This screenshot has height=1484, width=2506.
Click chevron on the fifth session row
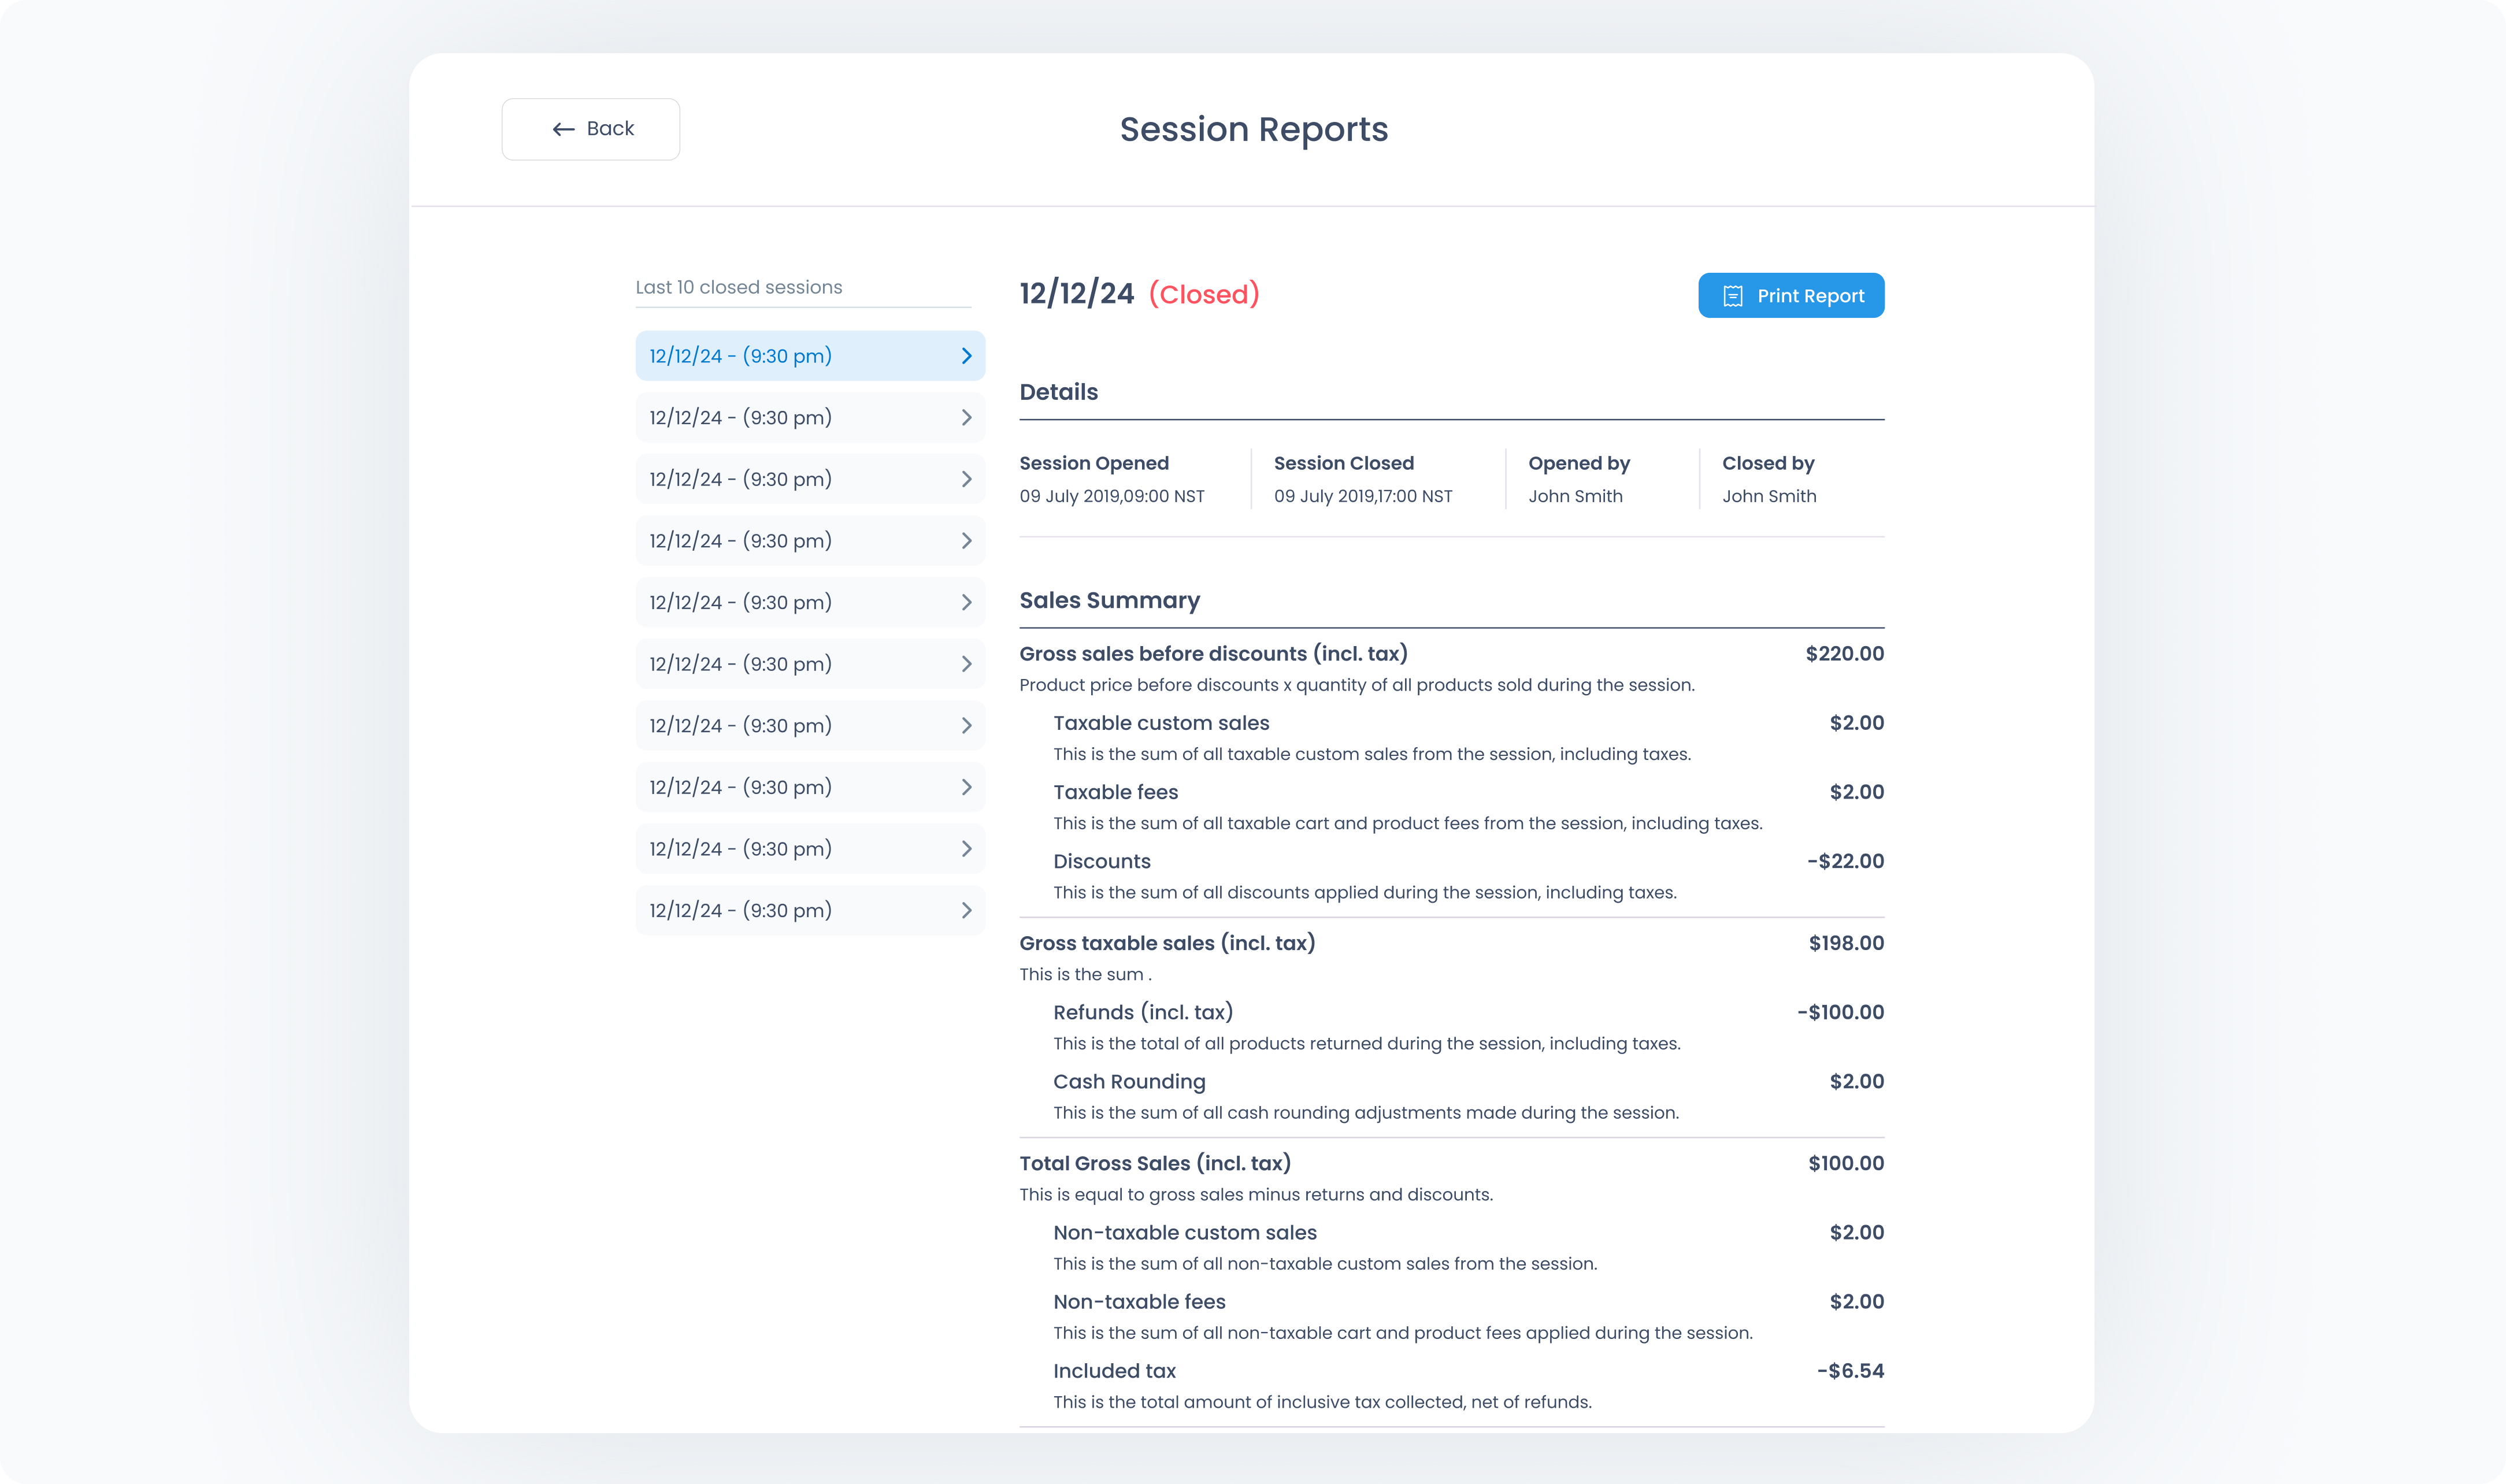click(x=966, y=602)
